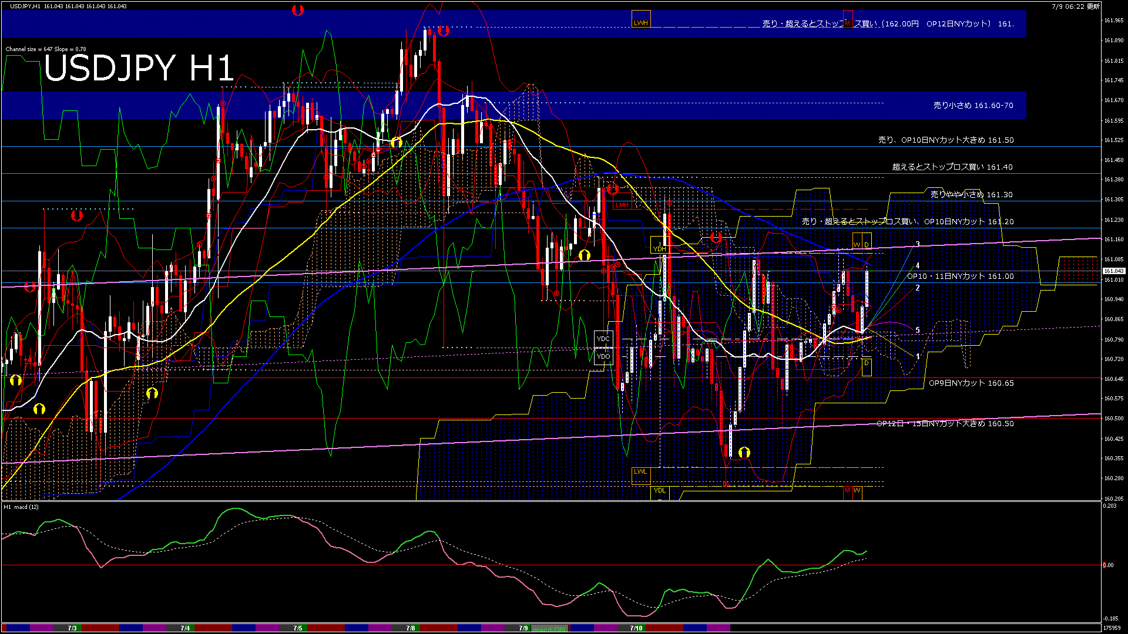Select the white YDO label box
Viewport: 1128px width, 634px height.
[603, 356]
